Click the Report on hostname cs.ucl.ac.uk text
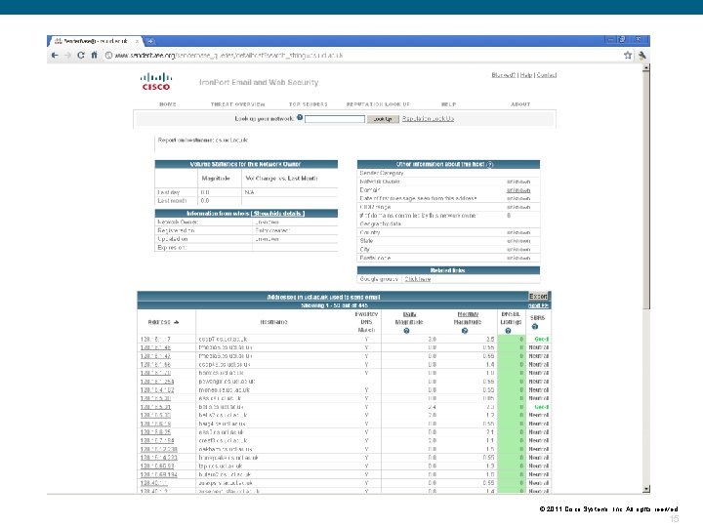The image size is (703, 527). click(x=203, y=141)
